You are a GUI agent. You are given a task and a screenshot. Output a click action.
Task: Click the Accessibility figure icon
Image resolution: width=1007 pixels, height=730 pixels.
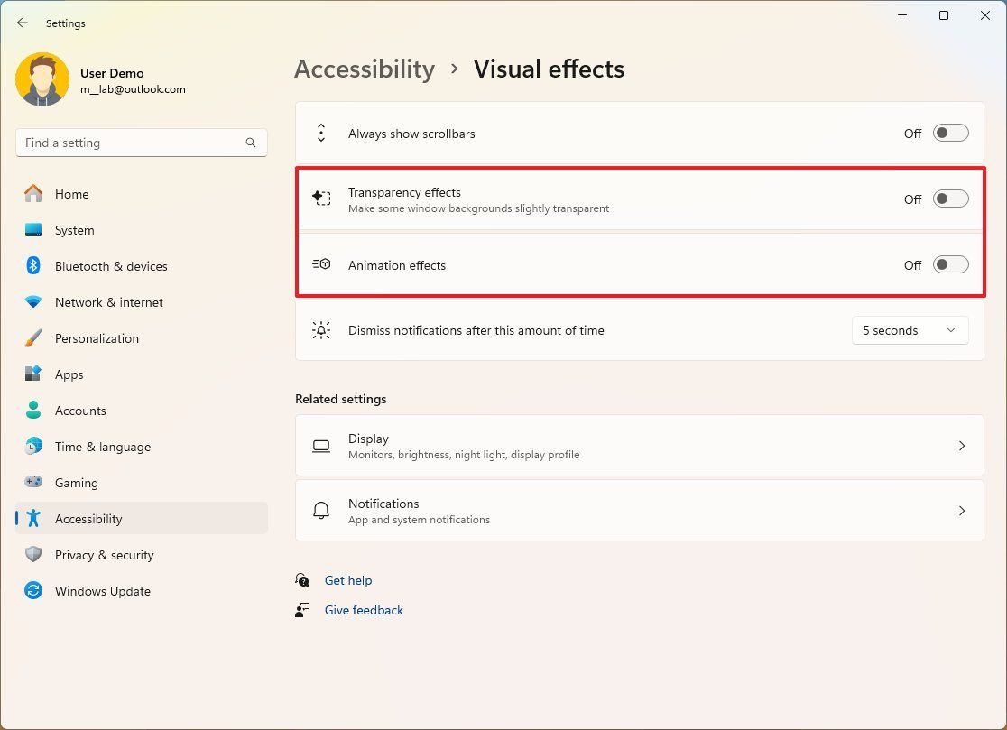point(33,518)
